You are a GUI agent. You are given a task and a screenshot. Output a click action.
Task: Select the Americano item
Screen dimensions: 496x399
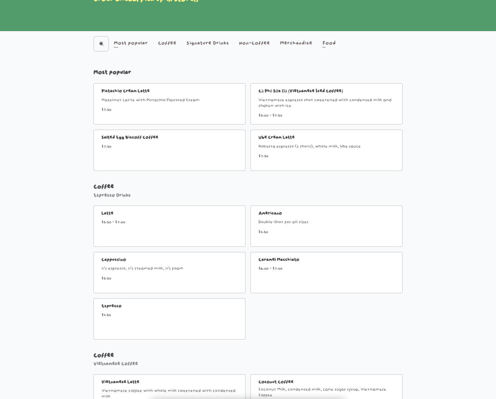point(326,226)
